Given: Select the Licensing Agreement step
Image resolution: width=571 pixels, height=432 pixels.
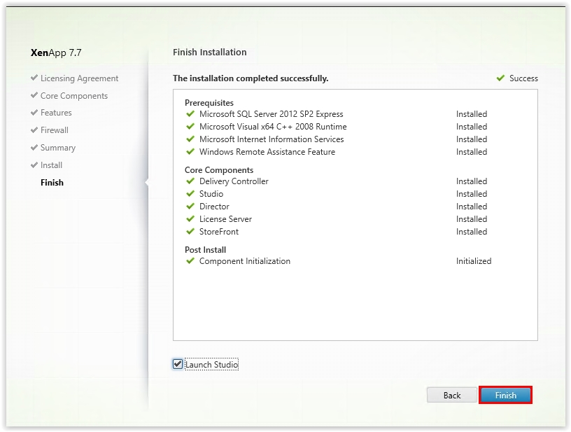Looking at the screenshot, I should 79,78.
